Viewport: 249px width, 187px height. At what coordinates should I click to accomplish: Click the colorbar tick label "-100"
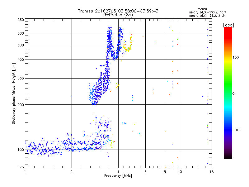[237, 130]
